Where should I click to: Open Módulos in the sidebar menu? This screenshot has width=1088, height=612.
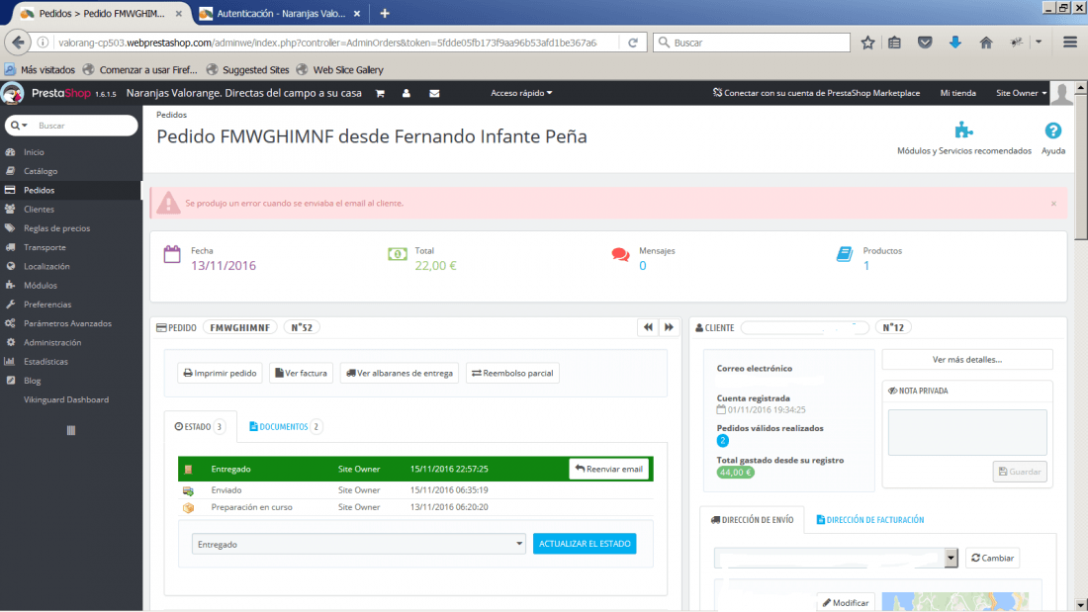click(71, 285)
